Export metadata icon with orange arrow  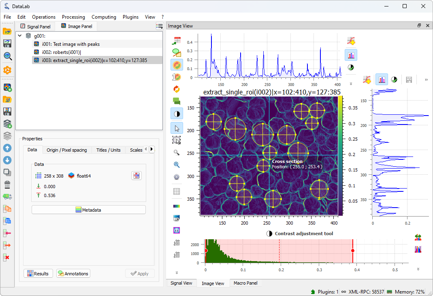tap(7, 245)
